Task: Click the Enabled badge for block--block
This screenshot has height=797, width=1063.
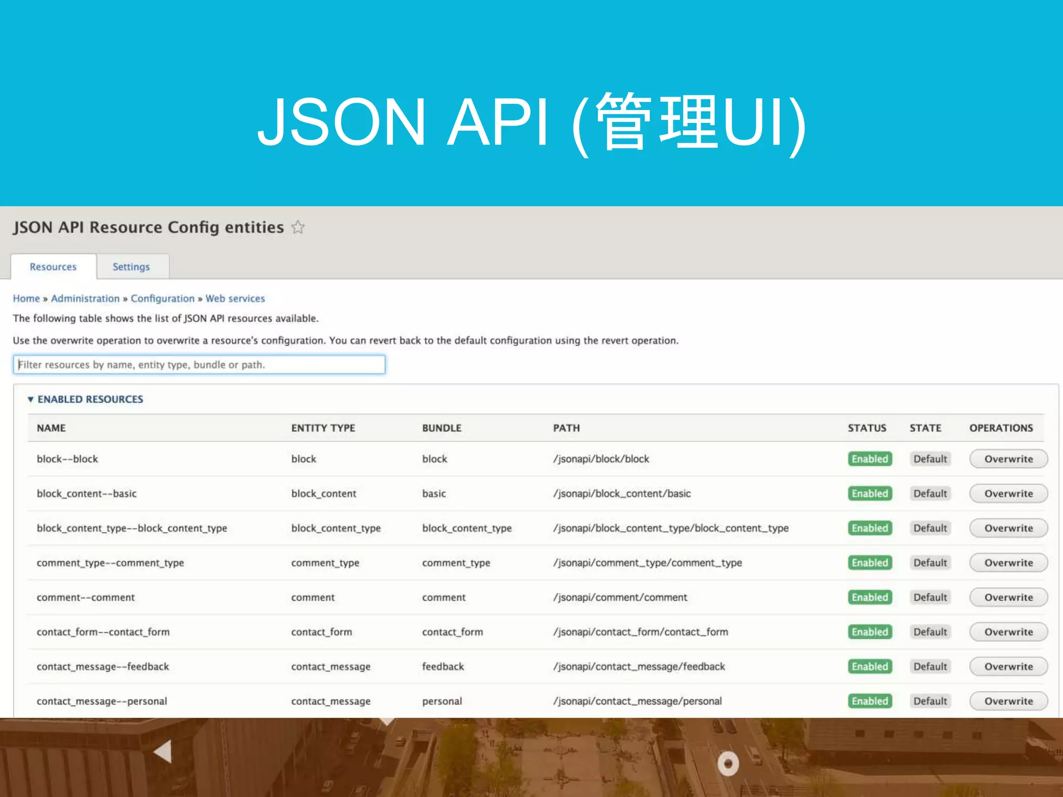Action: tap(870, 459)
